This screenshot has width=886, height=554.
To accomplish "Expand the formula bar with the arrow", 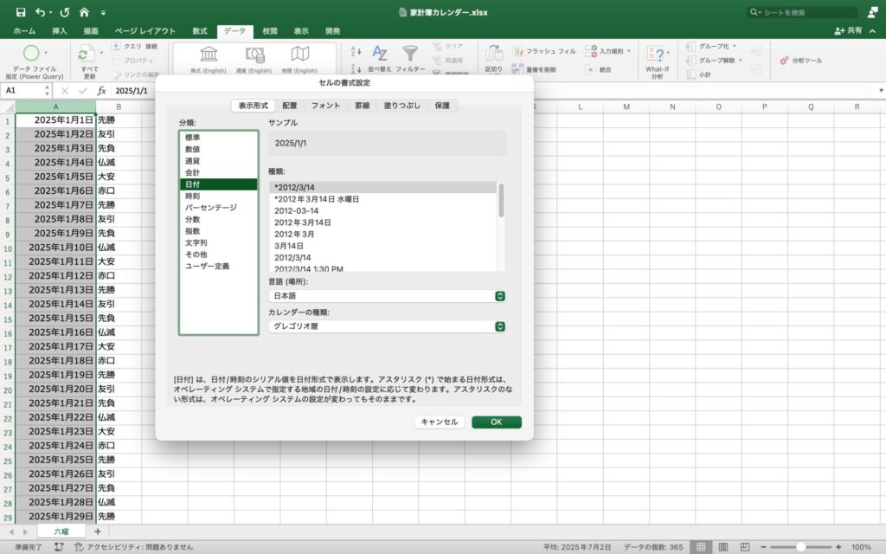I will [x=881, y=90].
